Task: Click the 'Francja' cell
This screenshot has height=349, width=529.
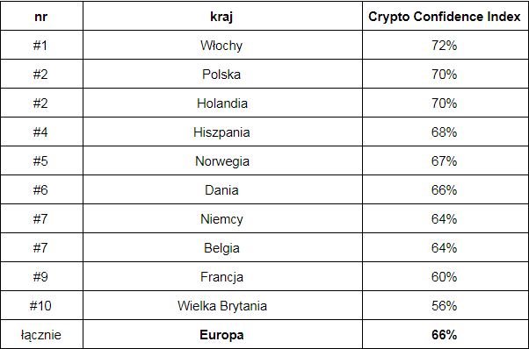Action: (x=221, y=277)
